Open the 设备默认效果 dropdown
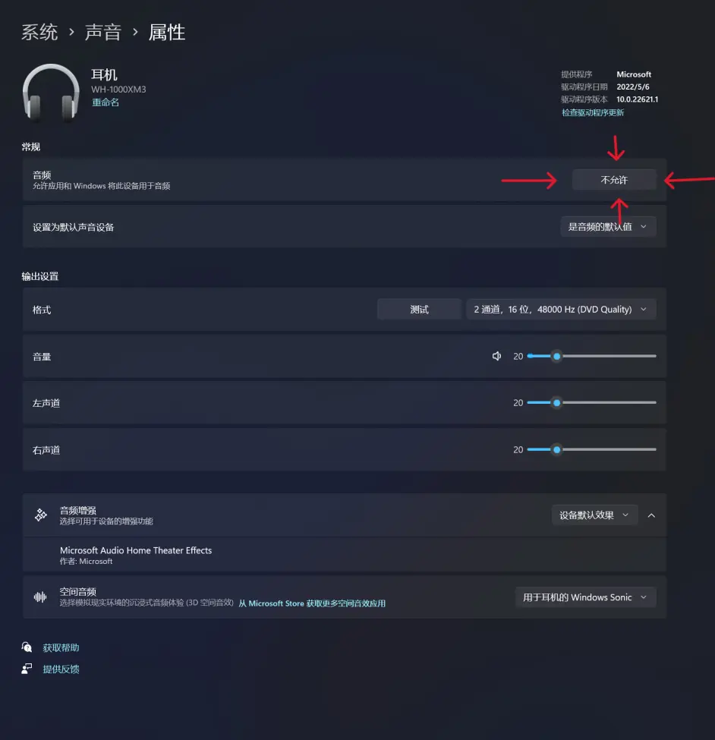The height and width of the screenshot is (740, 715). (x=594, y=515)
